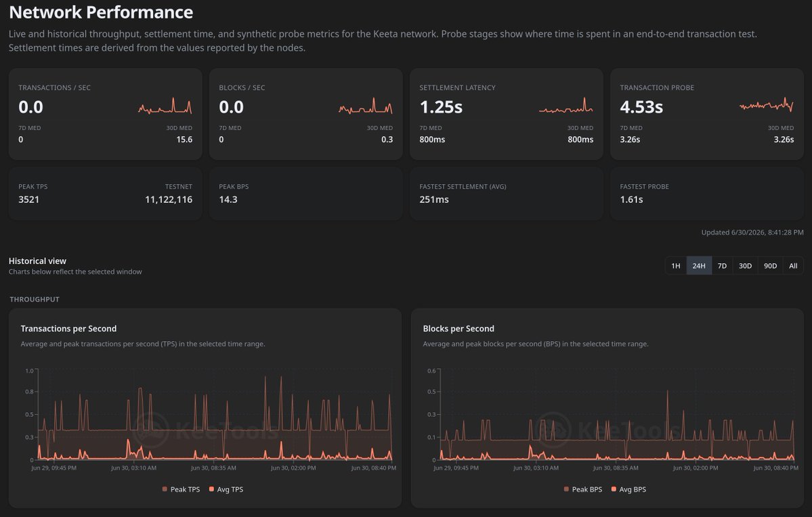The width and height of the screenshot is (812, 517).
Task: Click the 1.25s settlement latency value
Action: pyautogui.click(x=441, y=107)
